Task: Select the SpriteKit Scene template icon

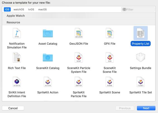Action: pos(110,82)
